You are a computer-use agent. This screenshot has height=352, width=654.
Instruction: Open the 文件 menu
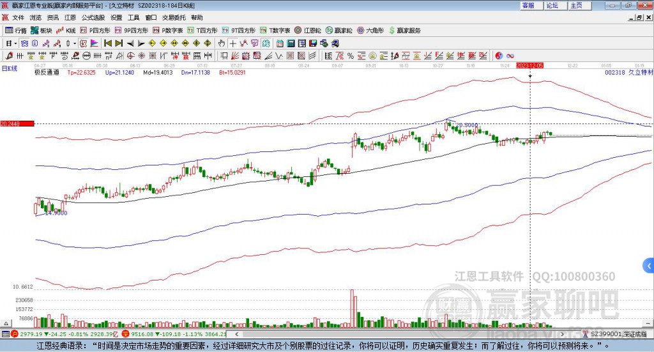pyautogui.click(x=18, y=17)
